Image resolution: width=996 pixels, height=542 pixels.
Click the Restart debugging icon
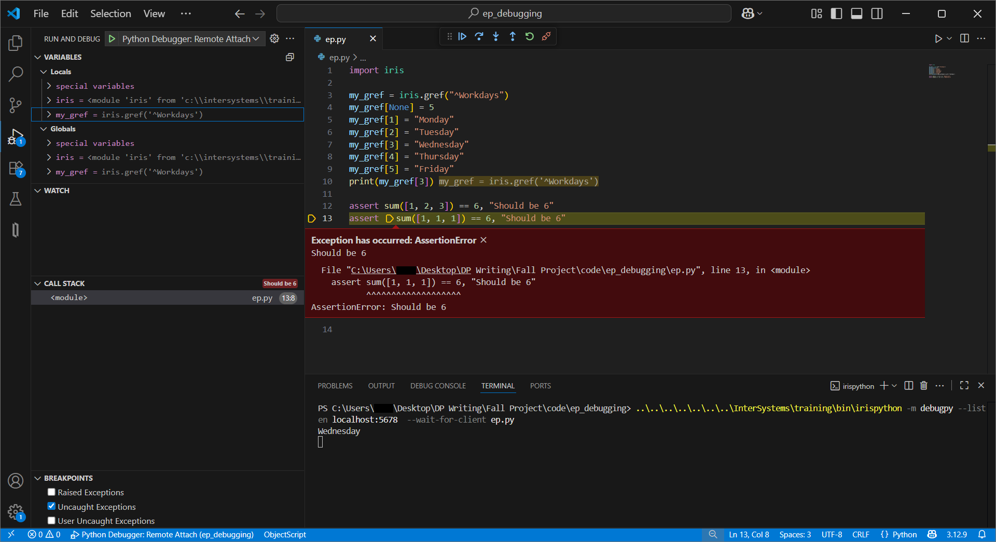click(529, 36)
